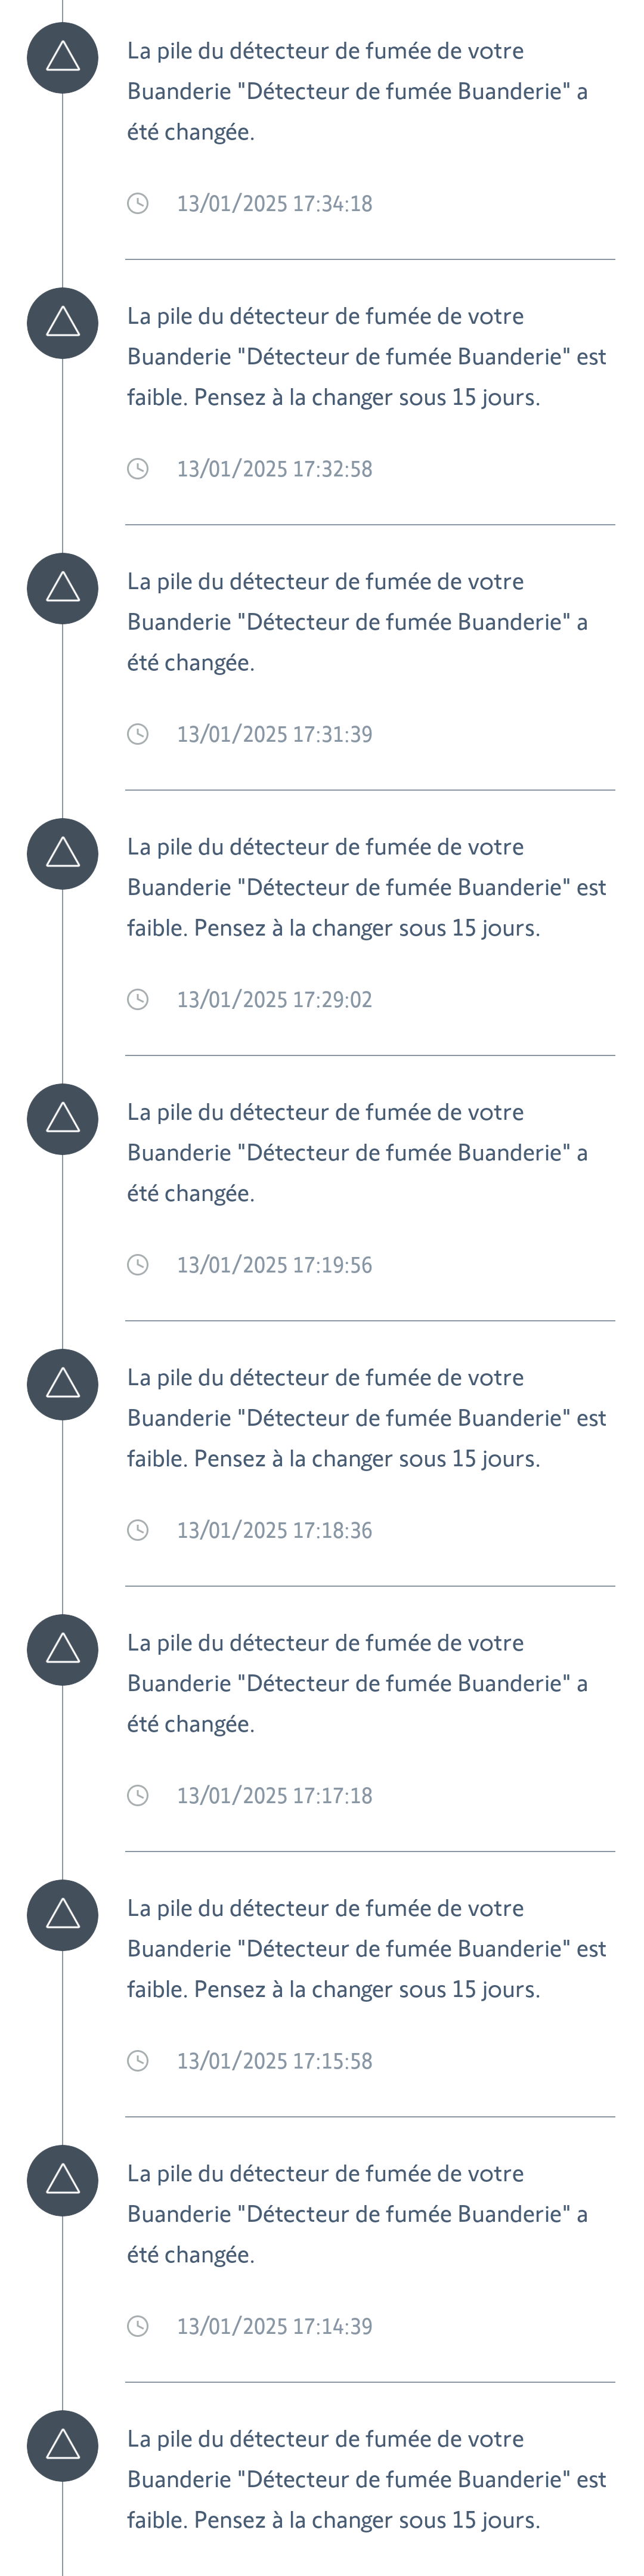Select the 13/01/2025 17:19:56 timestamp text

(x=274, y=1265)
